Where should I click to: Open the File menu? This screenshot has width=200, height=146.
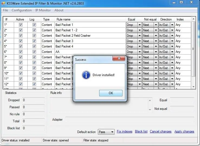click(5, 10)
